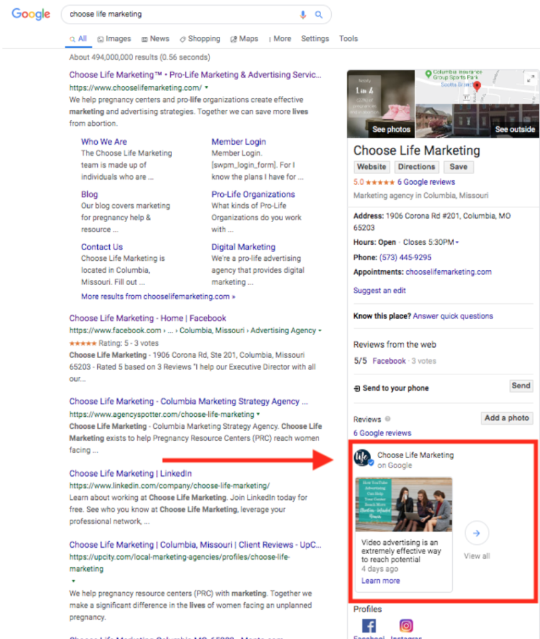Image resolution: width=540 pixels, height=639 pixels.
Task: Open search Settings menu
Action: coord(315,39)
